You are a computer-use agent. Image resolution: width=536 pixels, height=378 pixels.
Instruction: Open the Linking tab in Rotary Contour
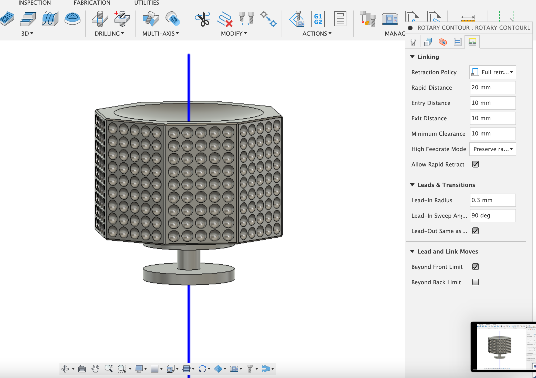click(472, 42)
